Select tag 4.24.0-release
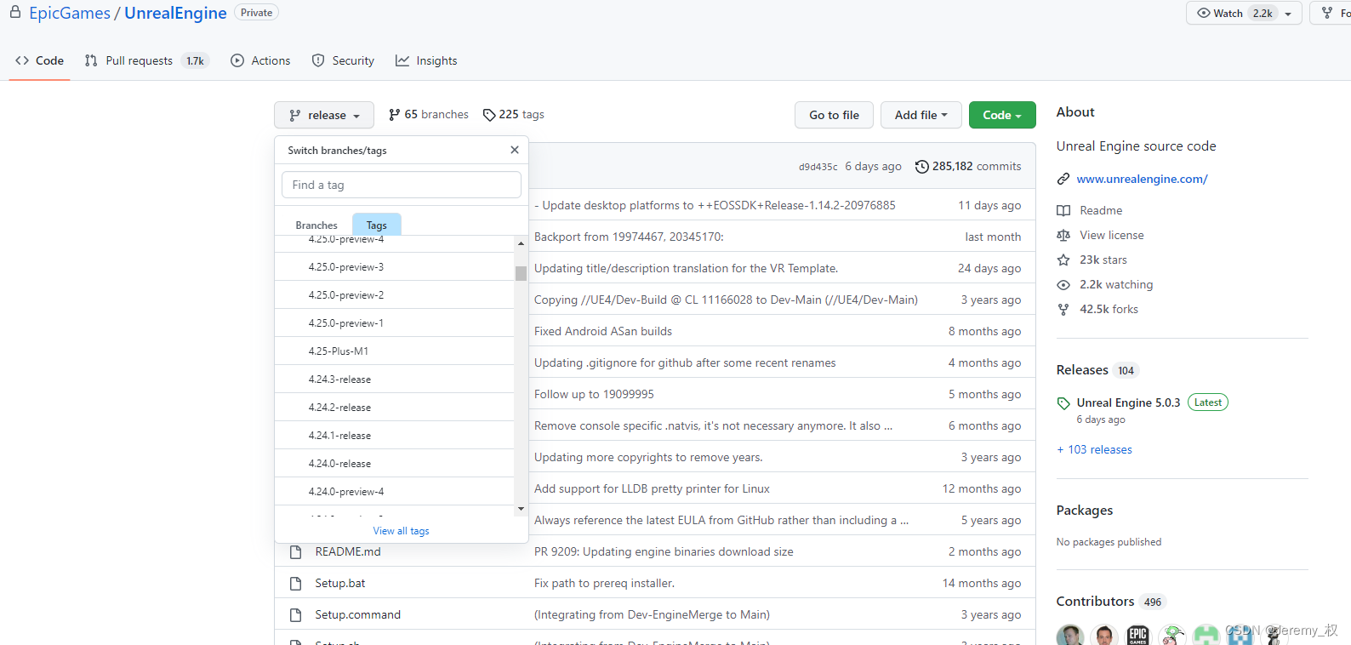Image resolution: width=1351 pixels, height=645 pixels. coord(395,464)
